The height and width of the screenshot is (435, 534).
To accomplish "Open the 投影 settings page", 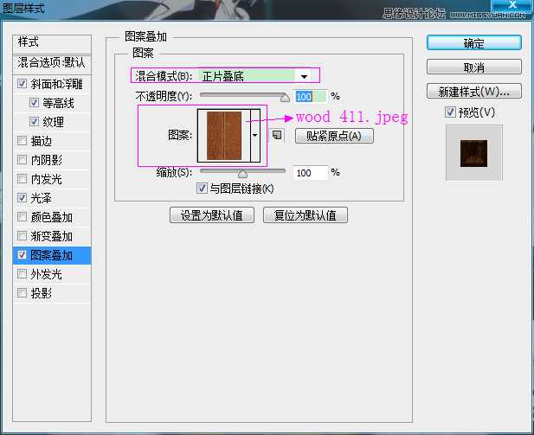I will pyautogui.click(x=42, y=293).
